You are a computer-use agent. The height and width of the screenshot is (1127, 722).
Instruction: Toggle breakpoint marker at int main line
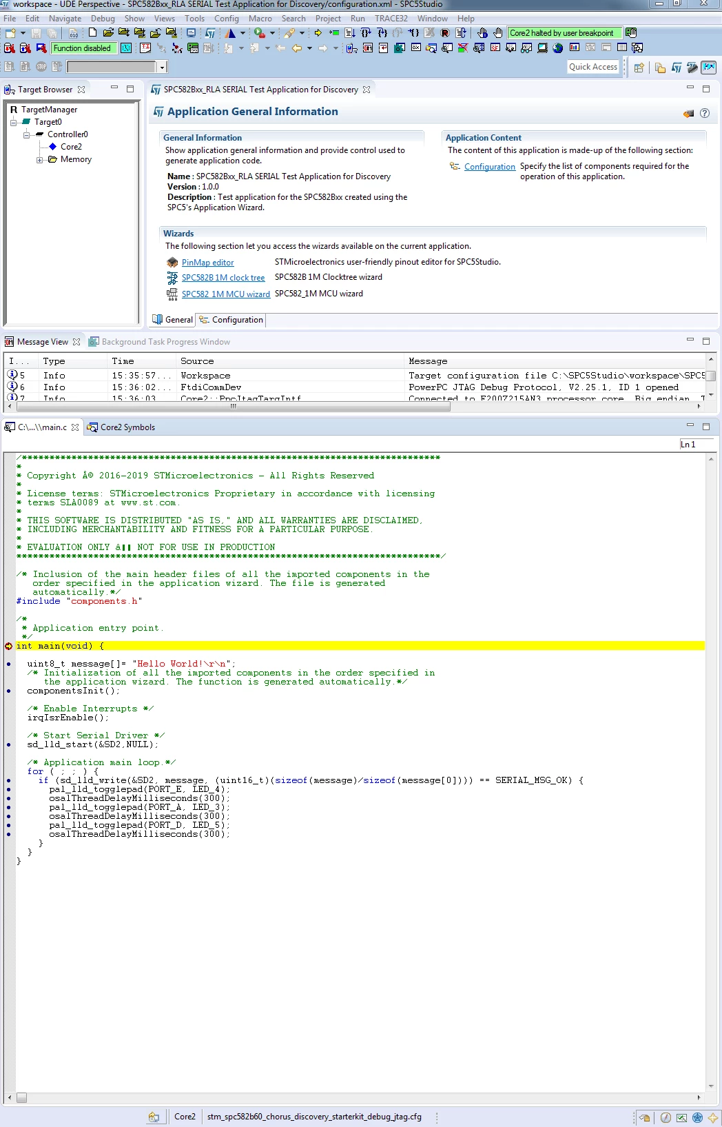pos(8,646)
